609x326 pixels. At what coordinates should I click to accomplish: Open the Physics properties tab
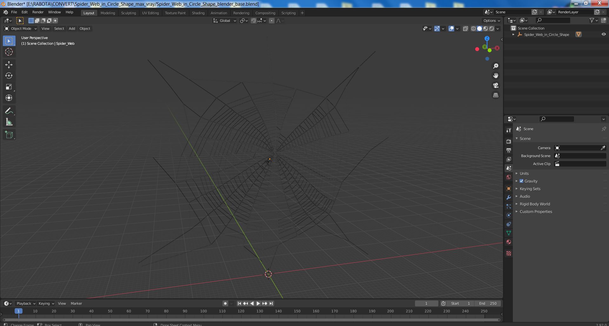point(509,215)
